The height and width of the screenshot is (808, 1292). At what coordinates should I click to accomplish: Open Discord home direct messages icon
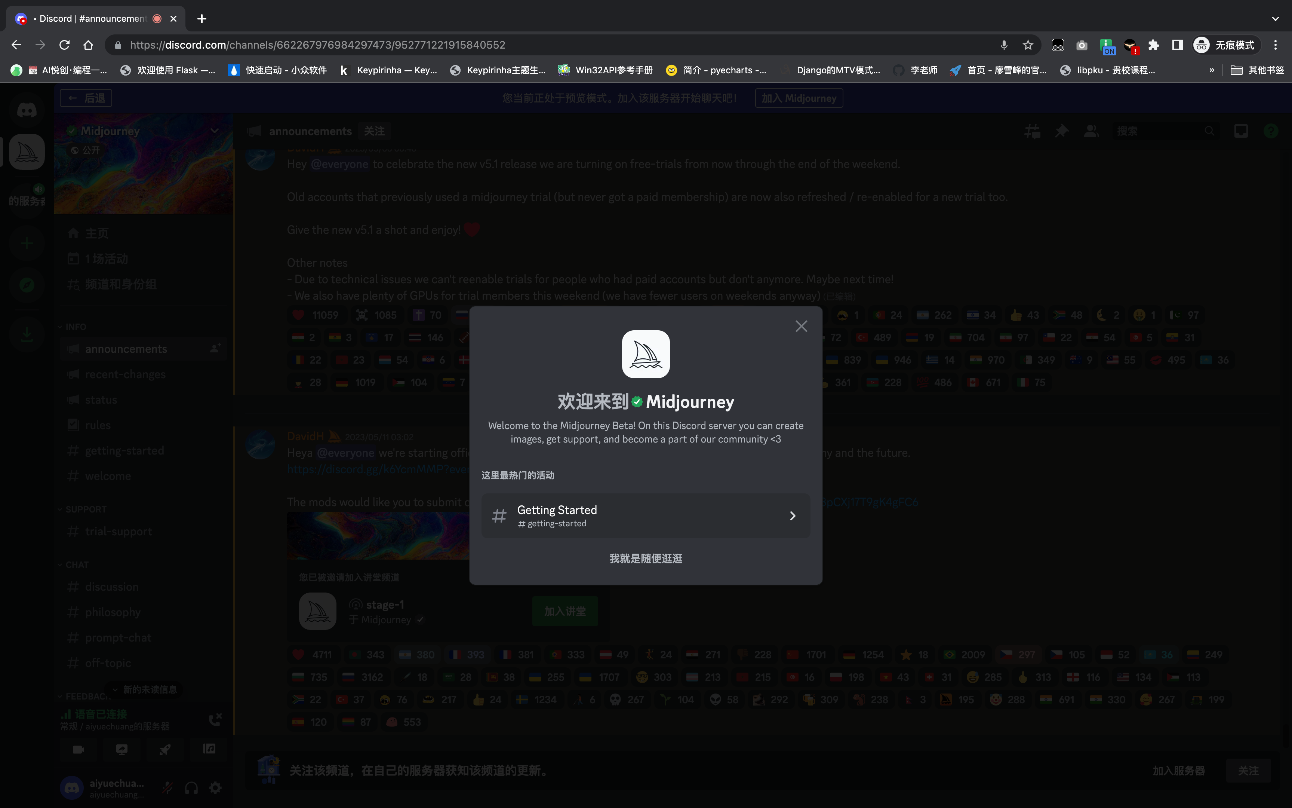pos(27,111)
